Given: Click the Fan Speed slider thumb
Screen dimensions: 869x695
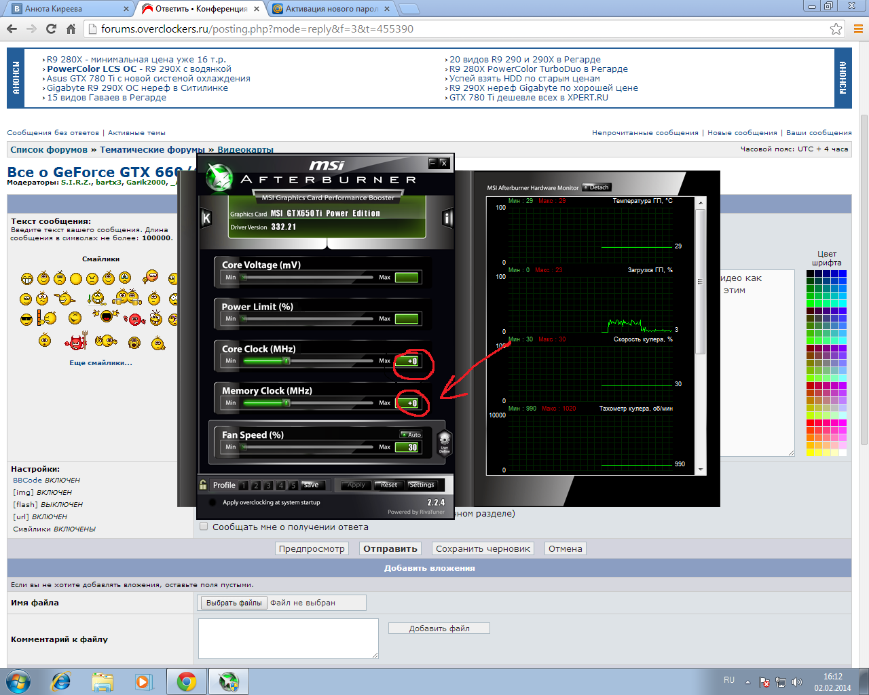Looking at the screenshot, I should 243,447.
